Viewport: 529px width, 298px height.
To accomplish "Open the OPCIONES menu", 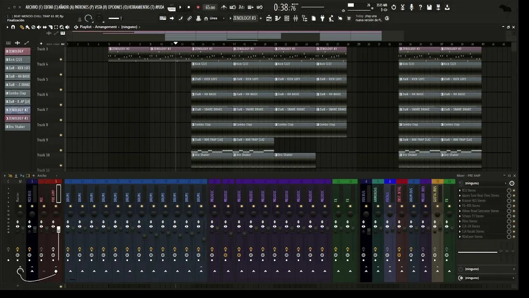I will coord(118,7).
